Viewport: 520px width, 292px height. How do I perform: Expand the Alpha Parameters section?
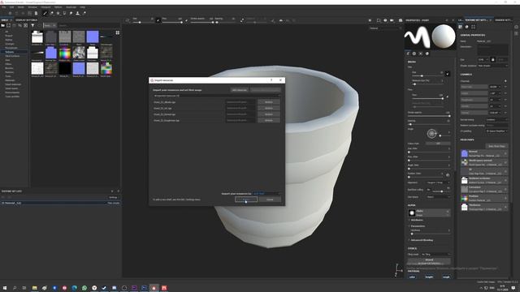point(418,226)
